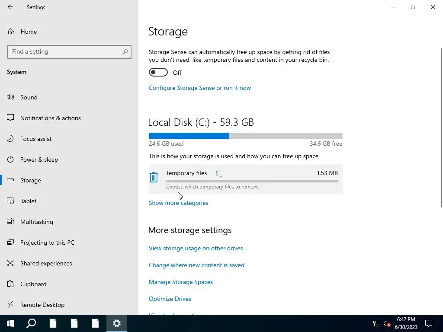Open Multitasking settings
Screen dimensions: 443x332
(37, 222)
